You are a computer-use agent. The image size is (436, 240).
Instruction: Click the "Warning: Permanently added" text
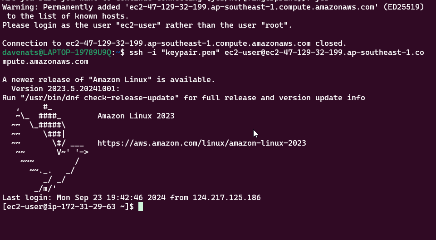[x=59, y=7]
